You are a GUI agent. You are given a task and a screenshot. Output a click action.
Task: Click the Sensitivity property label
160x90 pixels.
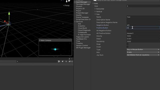click(100, 41)
